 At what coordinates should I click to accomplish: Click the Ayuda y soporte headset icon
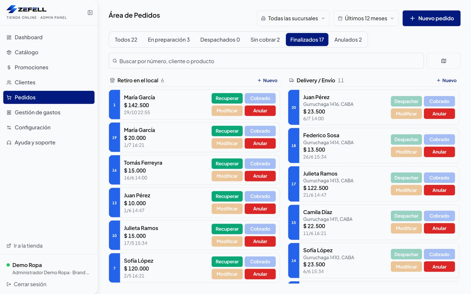click(9, 143)
